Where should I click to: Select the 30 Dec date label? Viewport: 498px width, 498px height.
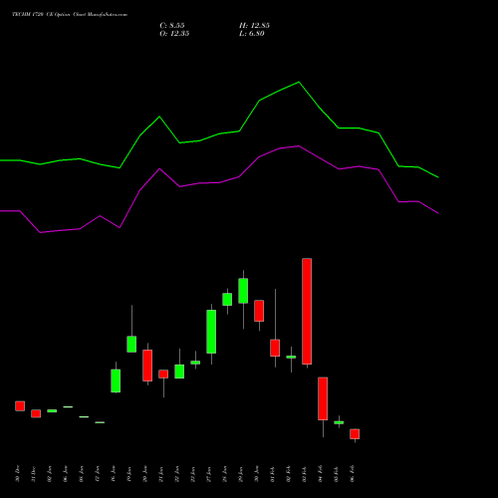[x=18, y=474]
